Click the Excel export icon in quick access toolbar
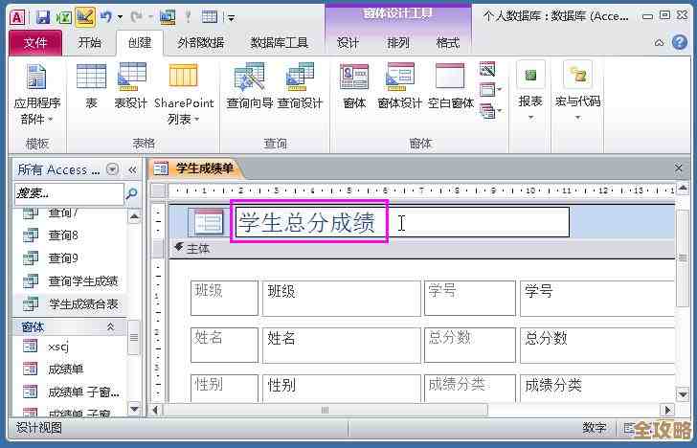The height and width of the screenshot is (448, 697). point(64,17)
